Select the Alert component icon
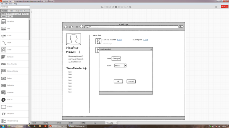Screen dimensions: 229x128 click(3, 28)
